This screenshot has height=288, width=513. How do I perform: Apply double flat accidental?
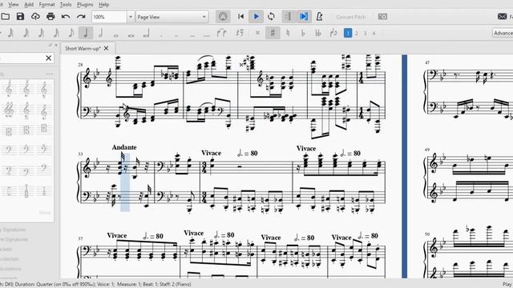(x=318, y=33)
